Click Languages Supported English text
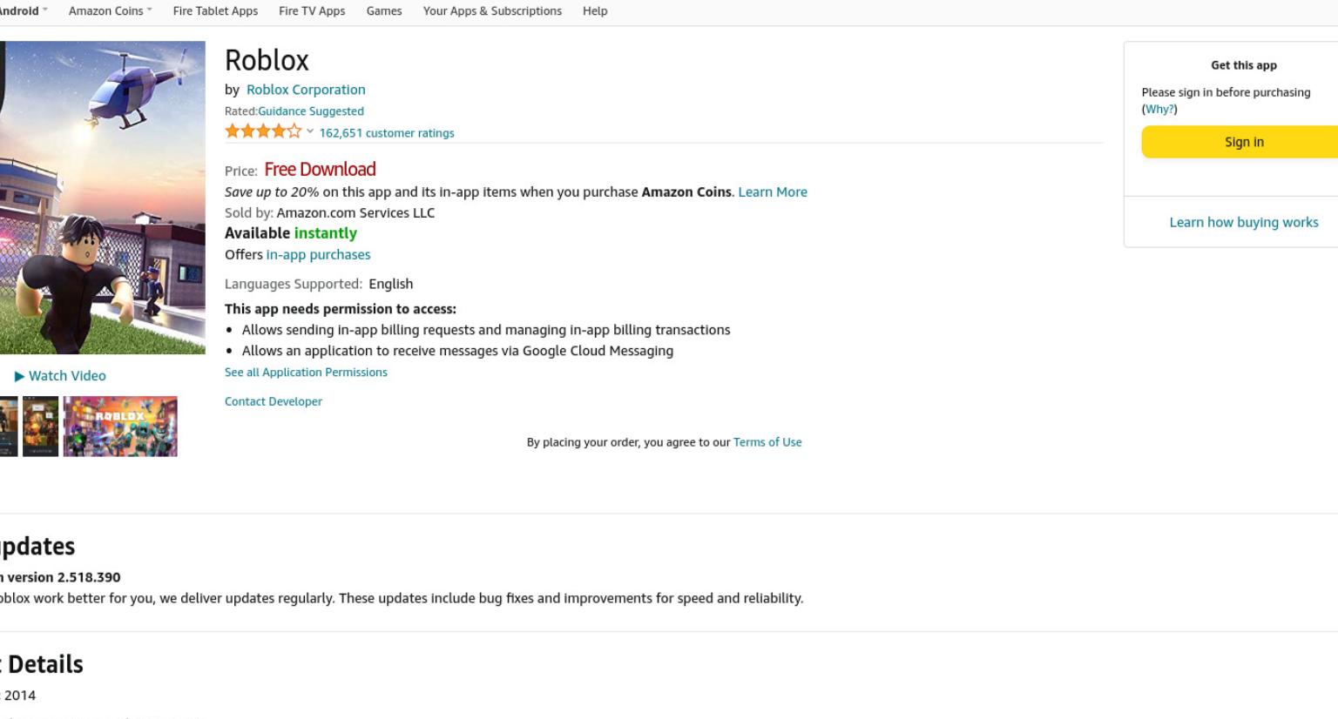The image size is (1338, 719). tap(319, 284)
